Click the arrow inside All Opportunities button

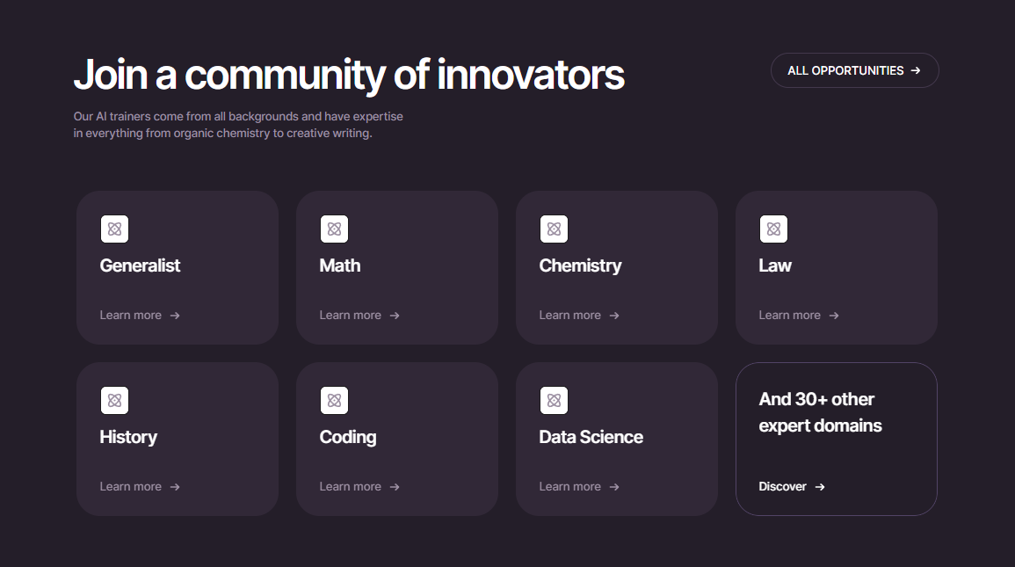(916, 70)
